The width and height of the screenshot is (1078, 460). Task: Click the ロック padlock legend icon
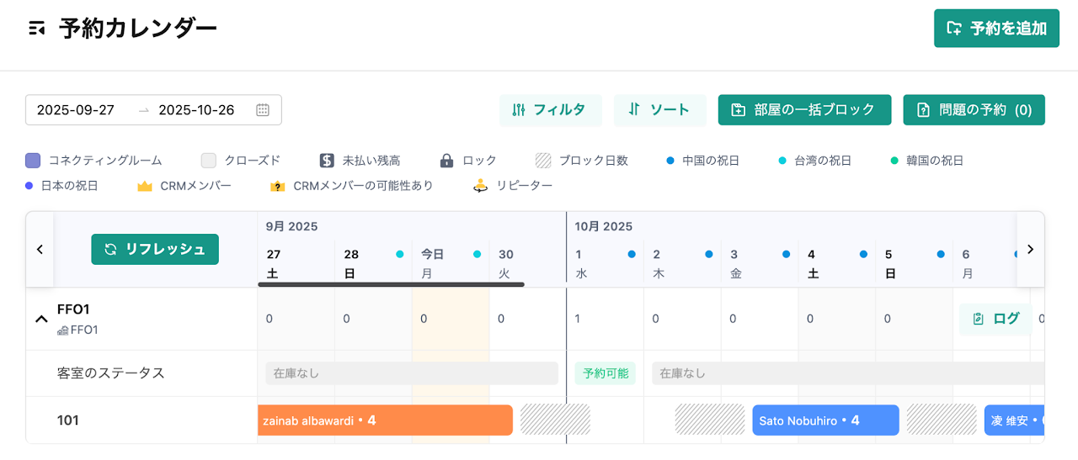446,161
